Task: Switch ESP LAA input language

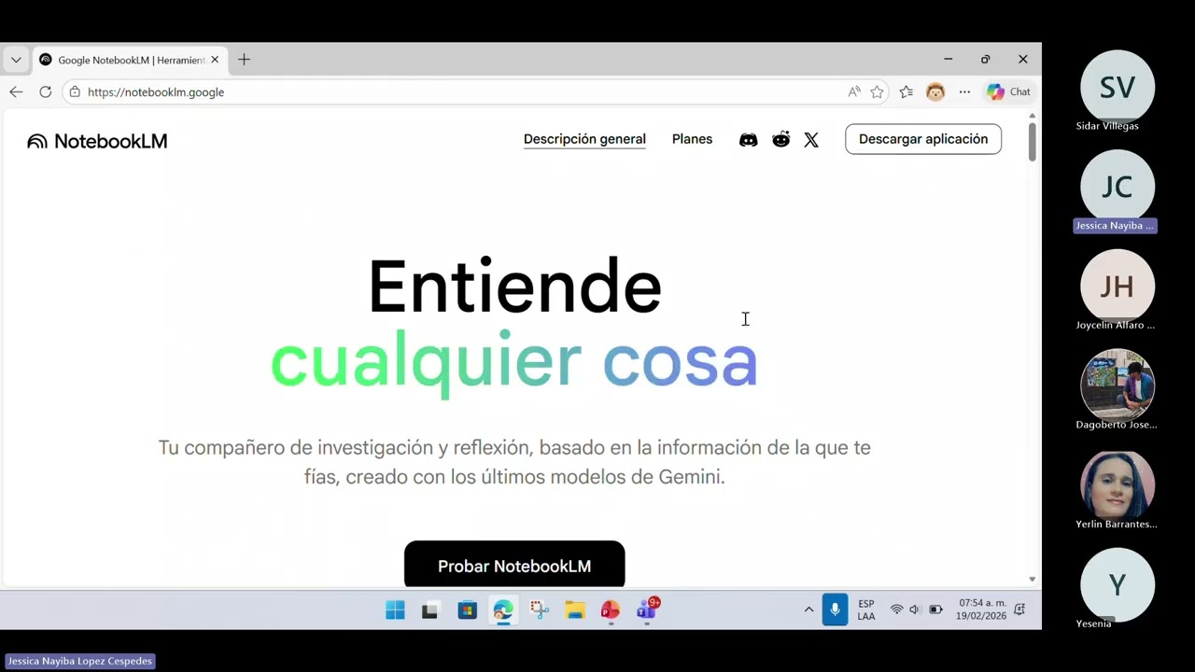Action: 866,610
